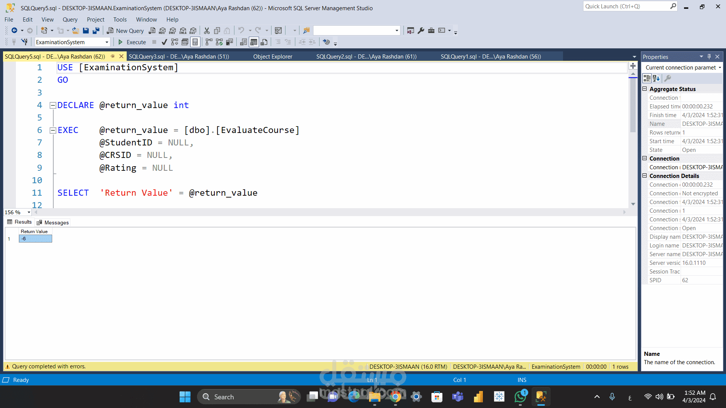Image resolution: width=726 pixels, height=408 pixels.
Task: Click the MDX query icon
Action: click(x=162, y=31)
